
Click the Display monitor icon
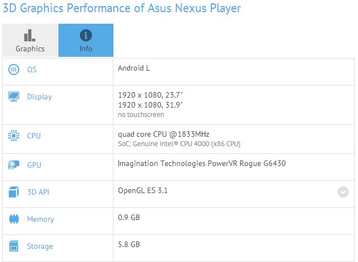(14, 97)
